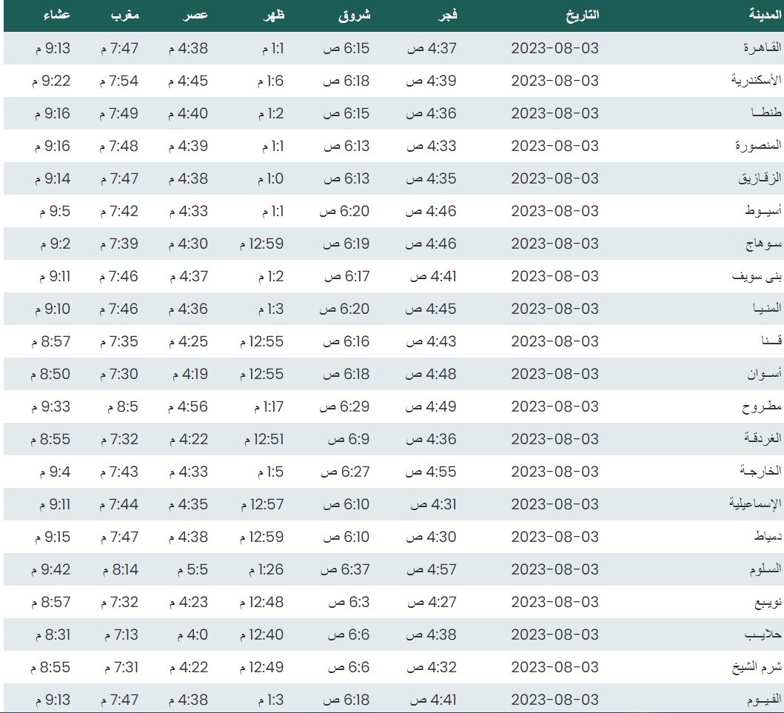Image resolution: width=784 pixels, height=713 pixels.
Task: Select سوهاج's Dhuhr time 12:59 م
Action: 261,244
